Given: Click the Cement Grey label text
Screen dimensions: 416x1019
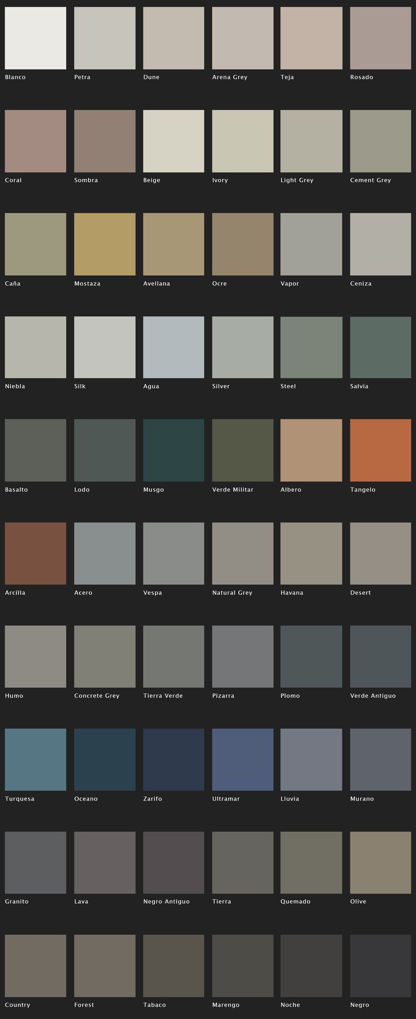Looking at the screenshot, I should (370, 180).
